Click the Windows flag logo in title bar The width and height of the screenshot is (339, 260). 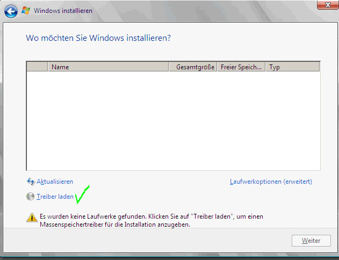(26, 10)
